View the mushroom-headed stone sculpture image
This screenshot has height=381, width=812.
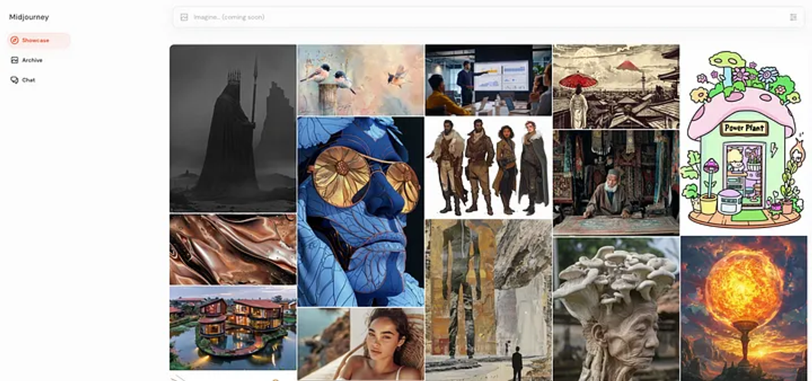pos(616,309)
